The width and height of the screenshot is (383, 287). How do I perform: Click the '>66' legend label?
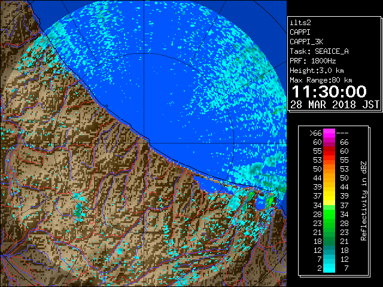(315, 133)
